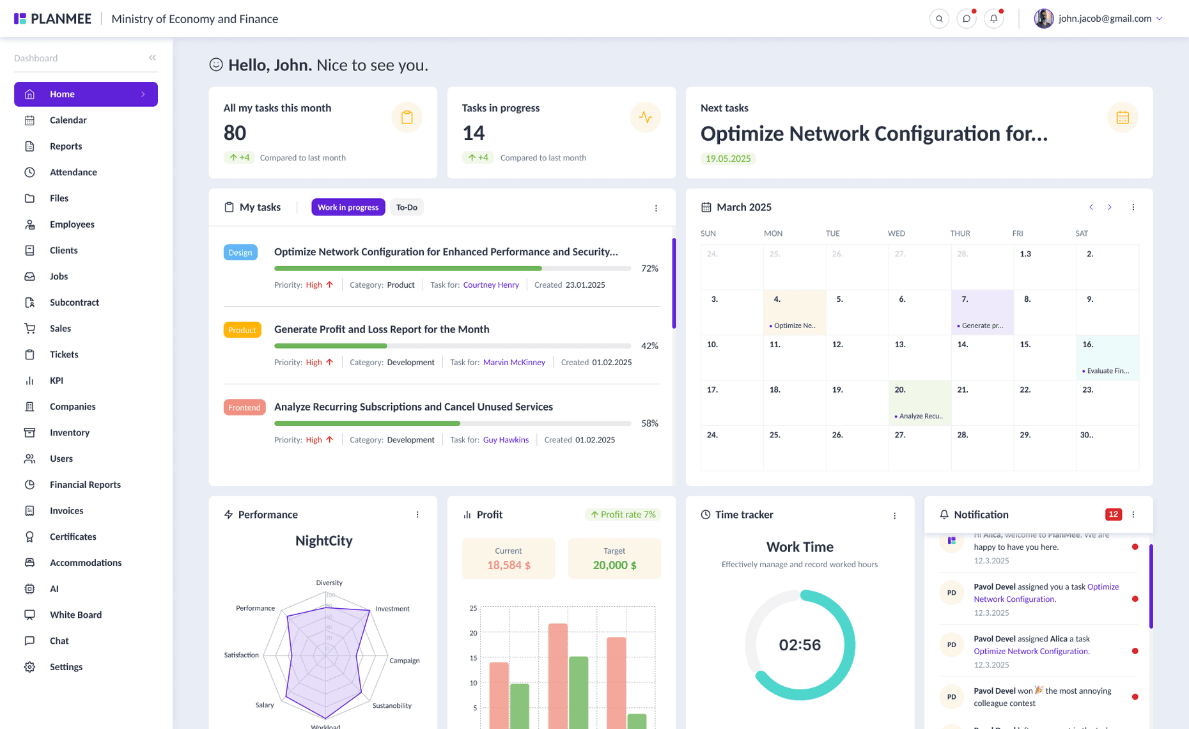
Task: Open Reports from the sidebar
Action: coord(86,146)
